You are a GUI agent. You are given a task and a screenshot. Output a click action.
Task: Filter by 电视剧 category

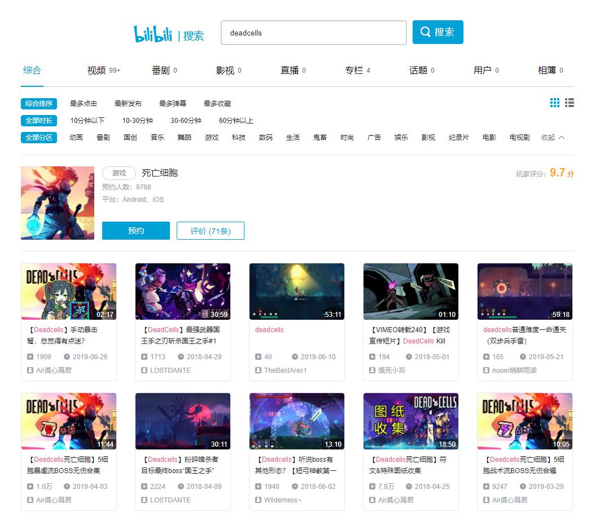(520, 138)
